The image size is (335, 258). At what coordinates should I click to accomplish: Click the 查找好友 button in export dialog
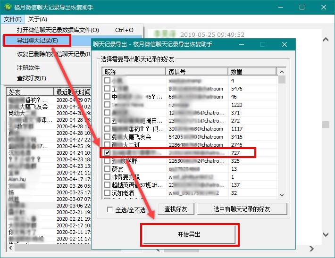(176, 209)
